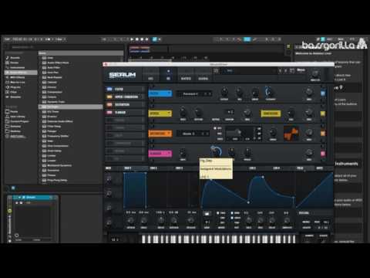Open the preset browser icon beside preset name

tap(217, 70)
